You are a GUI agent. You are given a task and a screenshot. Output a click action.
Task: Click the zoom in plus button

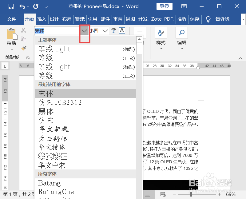(x=220, y=194)
